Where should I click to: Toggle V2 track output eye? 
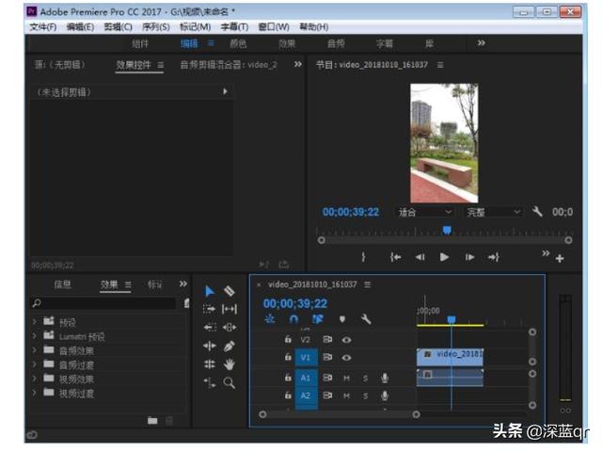tap(346, 340)
